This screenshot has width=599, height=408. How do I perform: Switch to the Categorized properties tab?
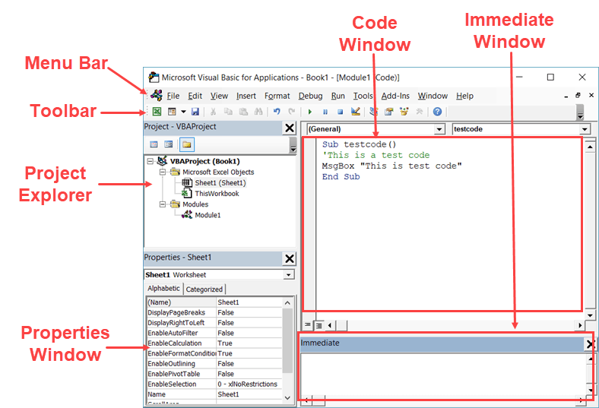(x=204, y=289)
